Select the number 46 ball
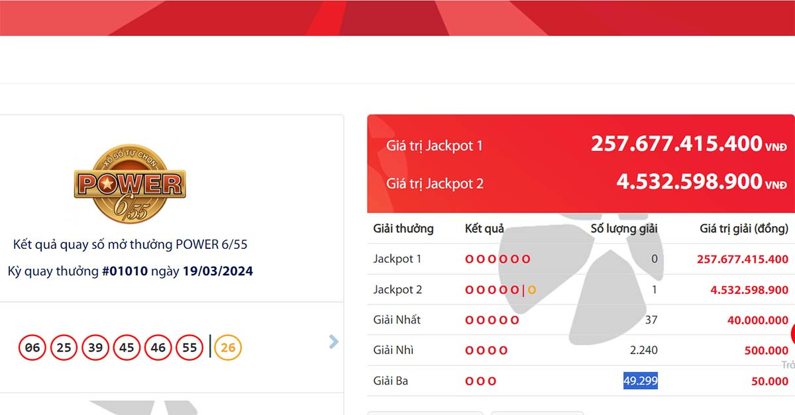 (x=158, y=347)
